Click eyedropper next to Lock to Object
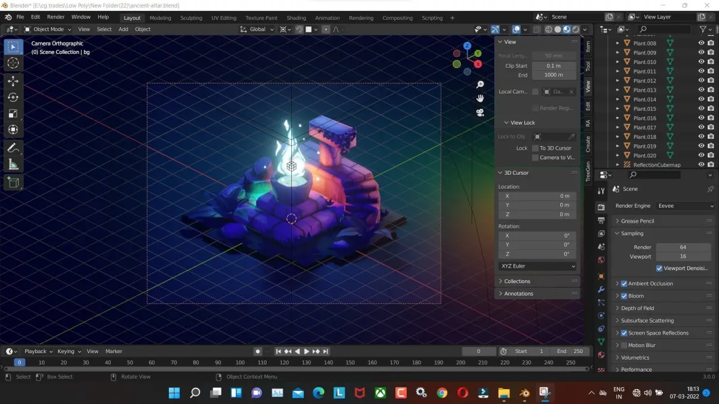This screenshot has height=404, width=719. (572, 136)
